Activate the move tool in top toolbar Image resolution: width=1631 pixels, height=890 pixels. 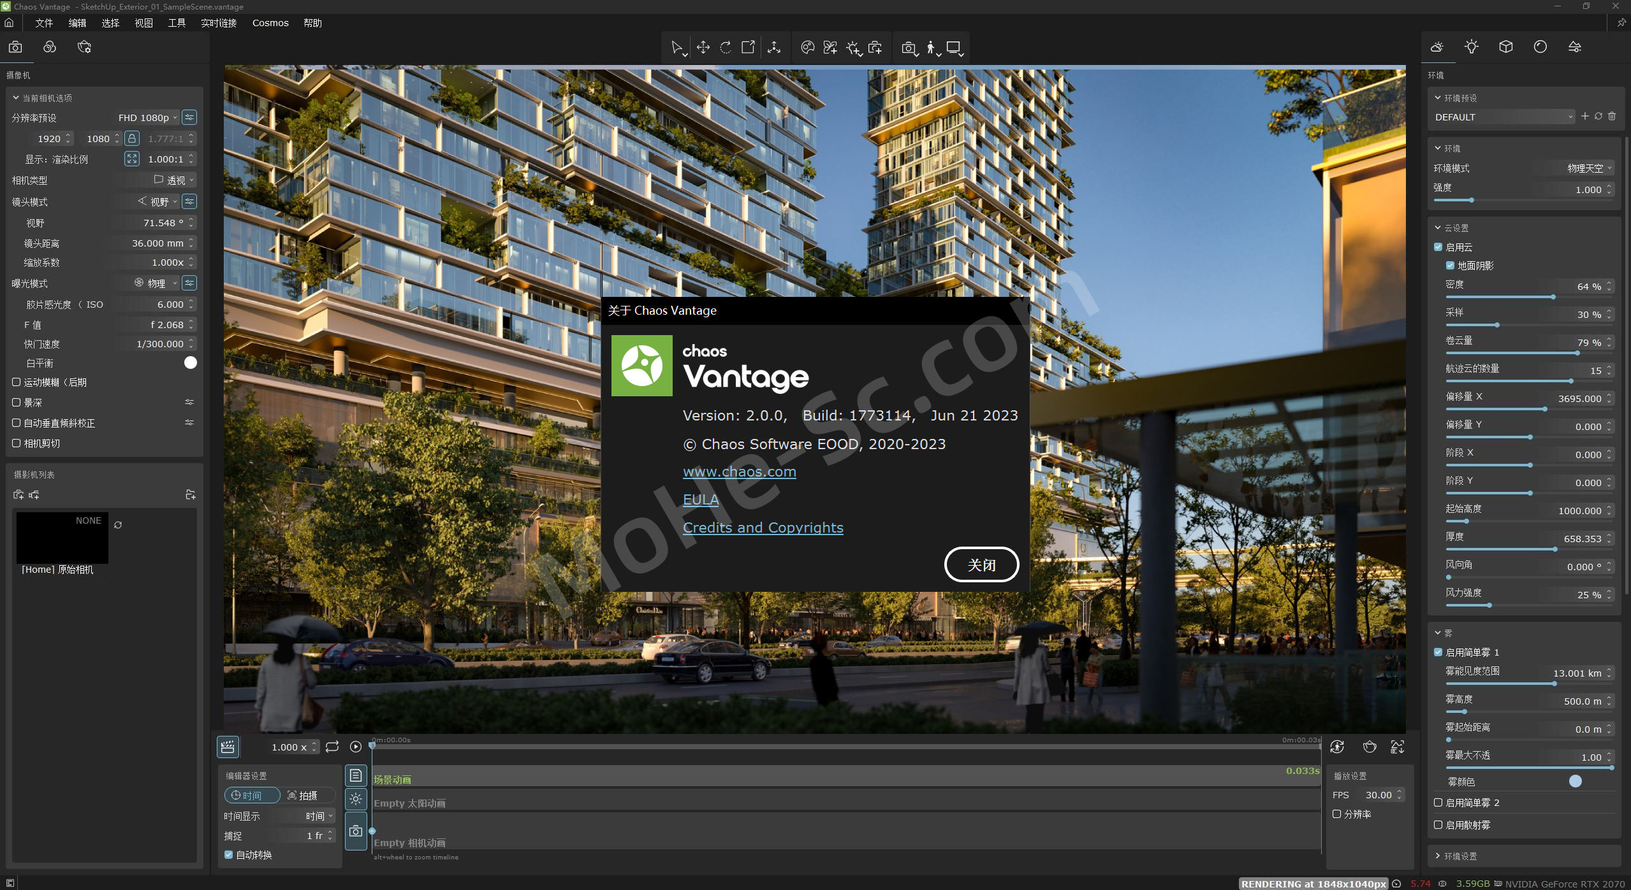coord(703,48)
